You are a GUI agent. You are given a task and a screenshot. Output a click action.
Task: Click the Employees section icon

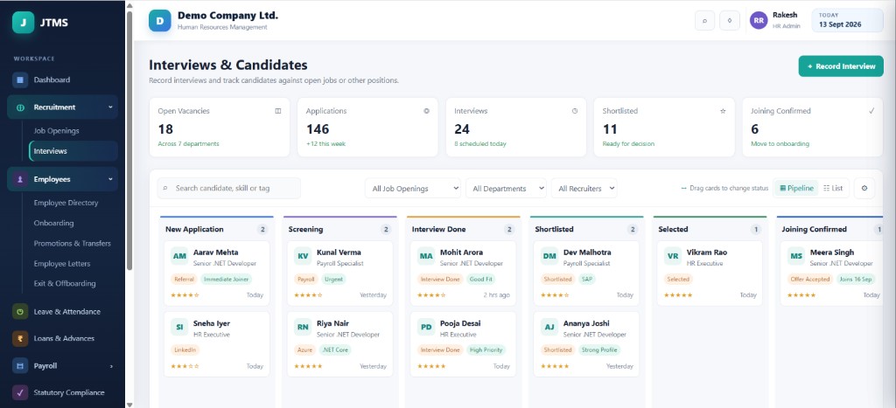[x=20, y=179]
